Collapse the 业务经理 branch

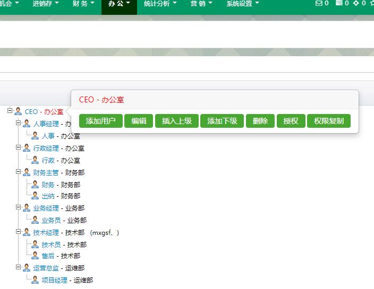coord(18,207)
